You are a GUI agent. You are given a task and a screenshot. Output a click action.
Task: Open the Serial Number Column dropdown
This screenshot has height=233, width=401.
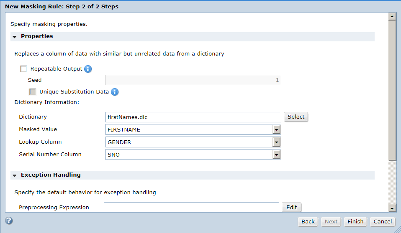[x=276, y=154]
